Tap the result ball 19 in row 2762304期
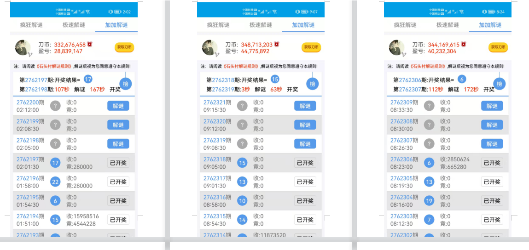 [429, 201]
